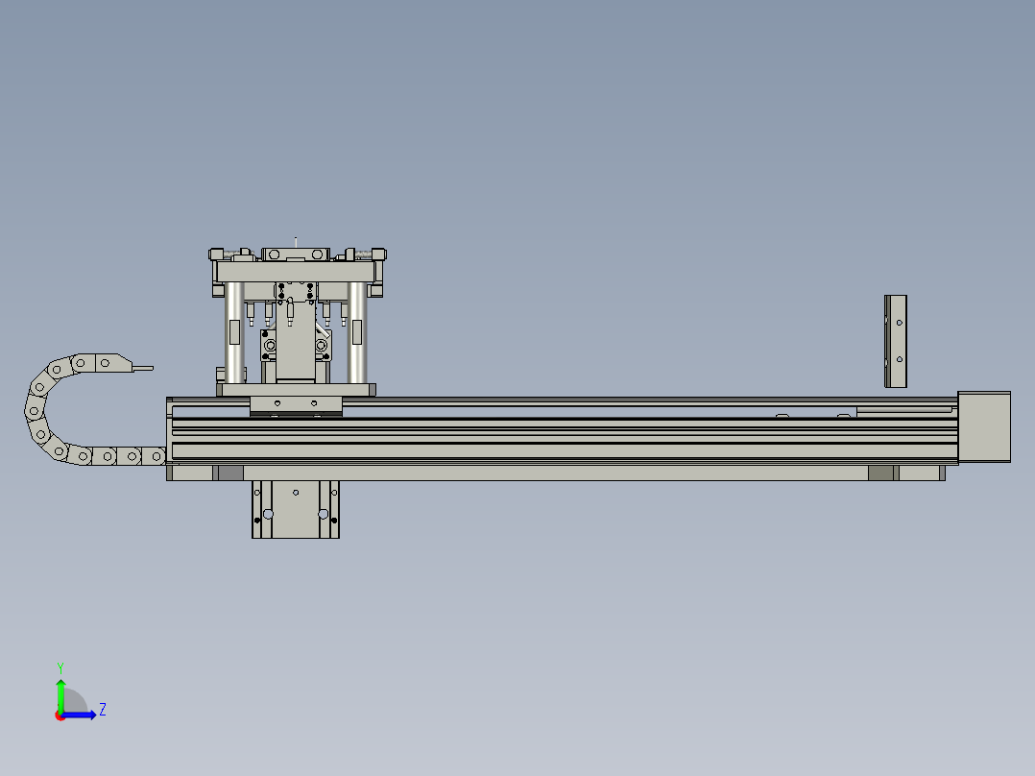
Task: Select the right cylindrical guide post
Action: click(357, 332)
